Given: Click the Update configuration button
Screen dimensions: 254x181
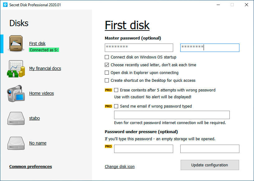Looking at the screenshot, I should [x=210, y=165].
